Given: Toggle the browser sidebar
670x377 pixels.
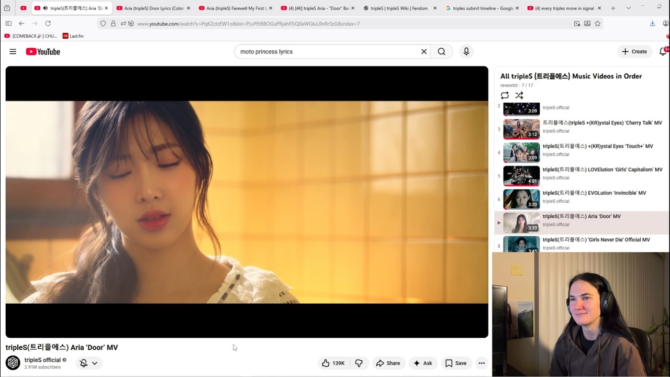Looking at the screenshot, I should click(x=8, y=24).
